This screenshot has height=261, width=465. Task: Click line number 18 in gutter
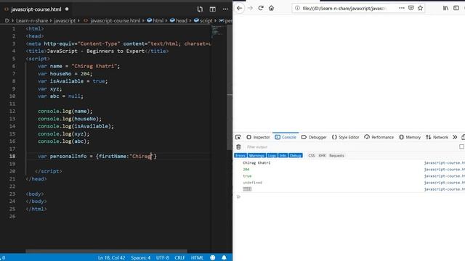click(12, 157)
